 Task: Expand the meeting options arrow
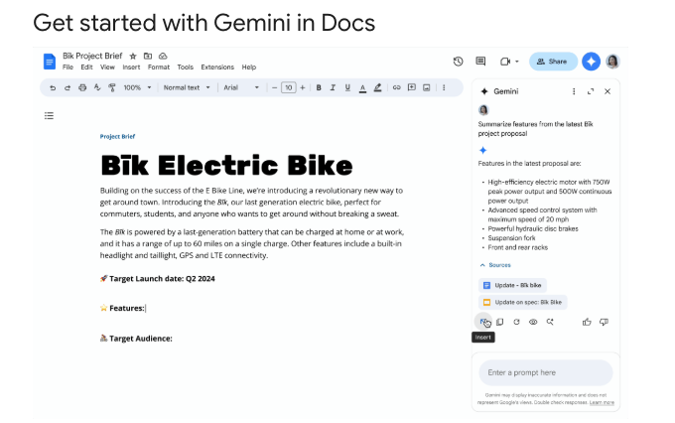point(517,62)
